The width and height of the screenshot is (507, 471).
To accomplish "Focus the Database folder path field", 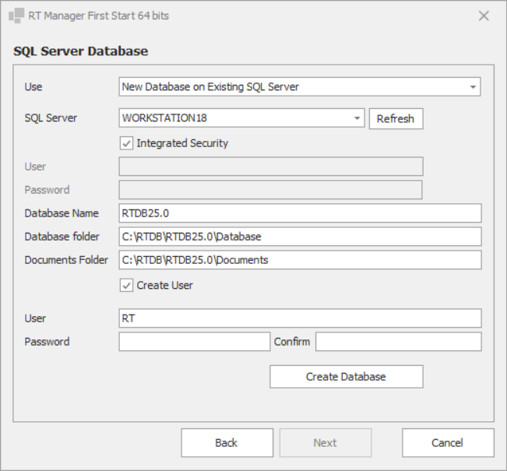I will click(x=300, y=237).
